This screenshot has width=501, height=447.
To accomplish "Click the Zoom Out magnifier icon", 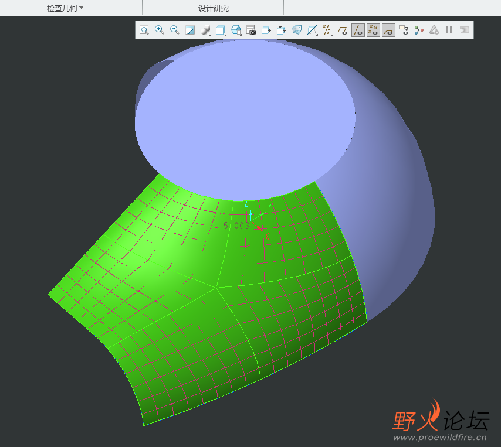I will click(175, 30).
